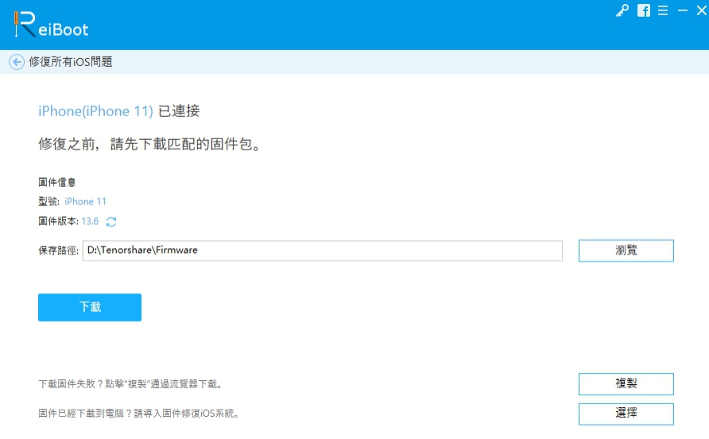
Task: Click the back arrow icon
Action: (17, 62)
